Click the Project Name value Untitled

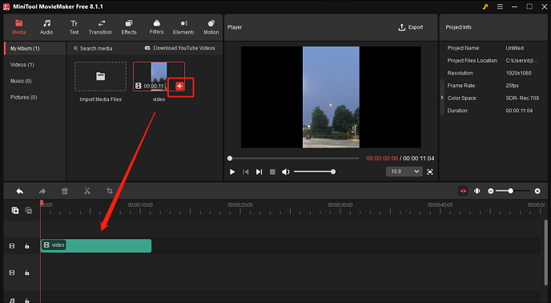(x=514, y=48)
